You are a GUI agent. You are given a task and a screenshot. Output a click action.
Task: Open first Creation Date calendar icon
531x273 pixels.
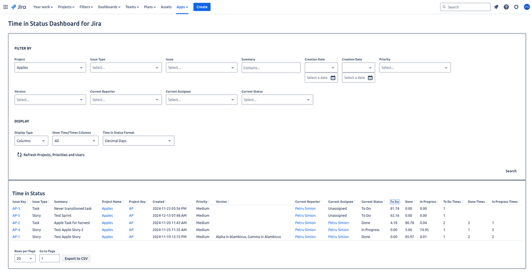(333, 78)
